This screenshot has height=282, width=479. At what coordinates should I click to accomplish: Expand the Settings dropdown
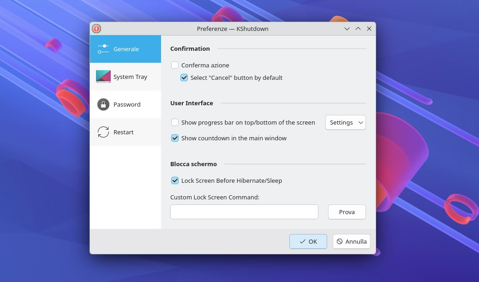point(346,123)
